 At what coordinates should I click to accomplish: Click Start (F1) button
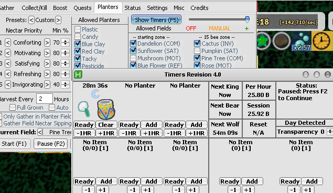14,144
